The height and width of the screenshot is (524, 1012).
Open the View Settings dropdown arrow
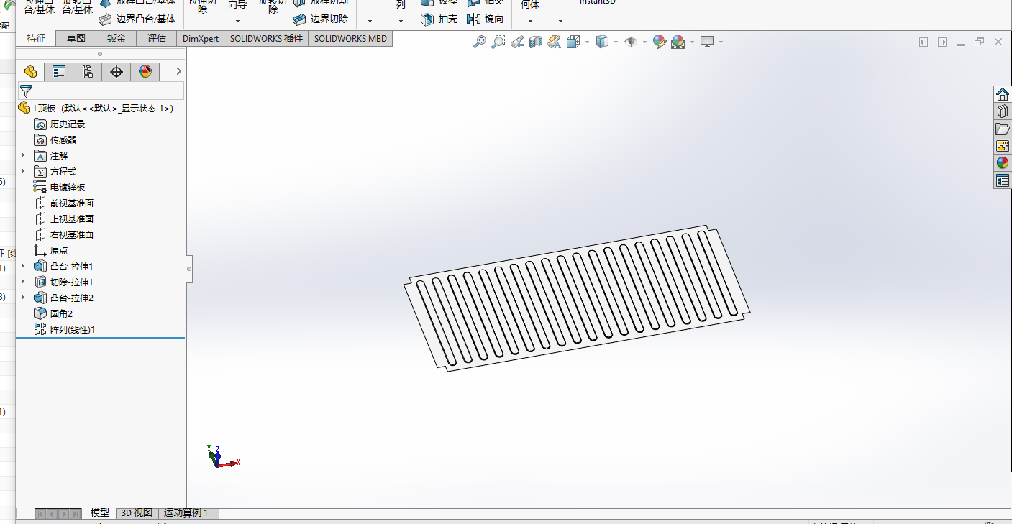721,42
